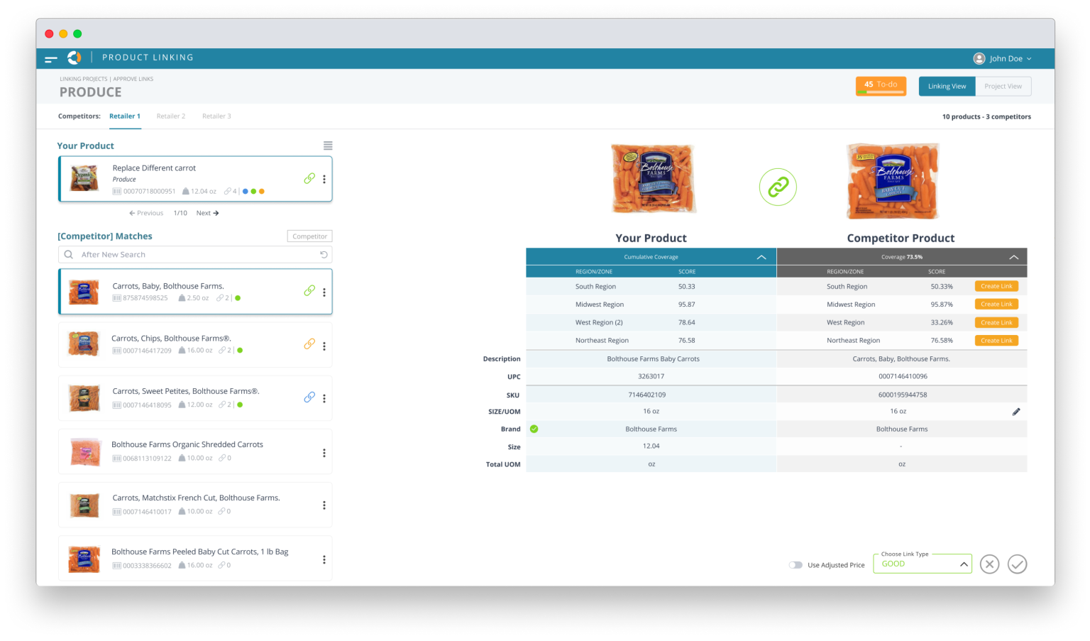Click Carrots, Matchstix French Cut title
This screenshot has width=1090, height=641.
[196, 498]
